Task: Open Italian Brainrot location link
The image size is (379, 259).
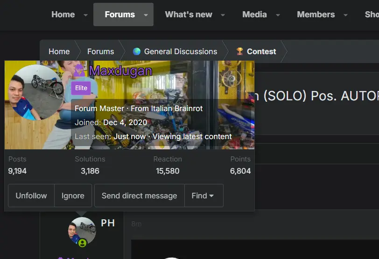Action: pyautogui.click(x=177, y=108)
